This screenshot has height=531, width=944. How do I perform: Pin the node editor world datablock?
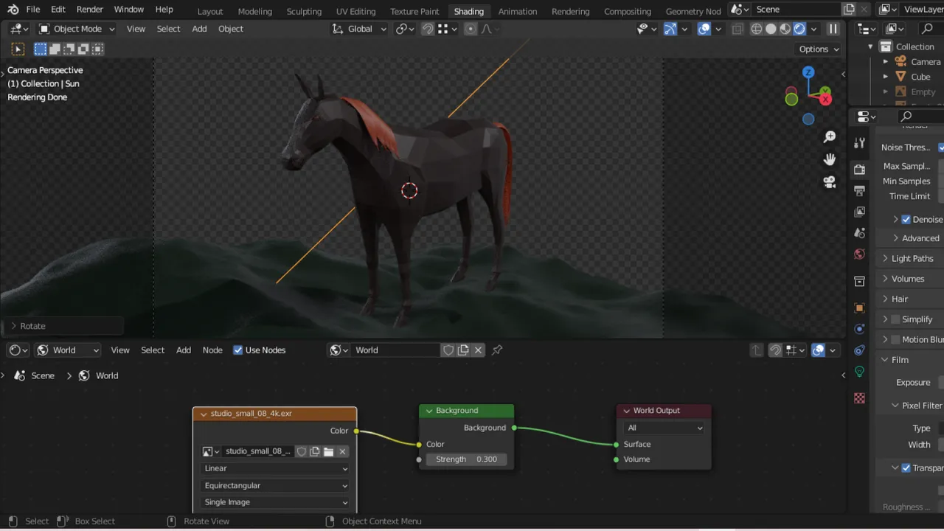click(497, 350)
